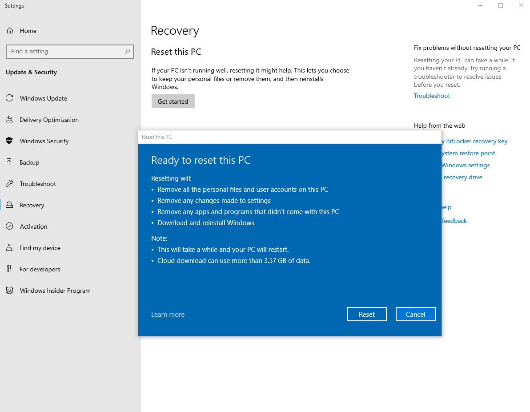Focus the Find a setting search field
This screenshot has height=412, width=530.
pyautogui.click(x=64, y=52)
